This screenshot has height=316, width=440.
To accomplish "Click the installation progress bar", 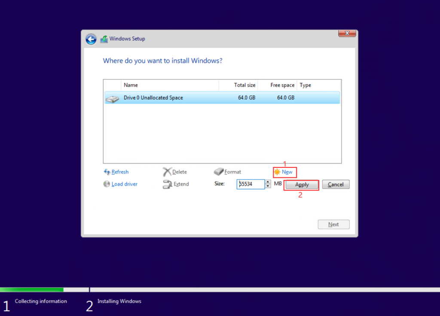I will point(220,290).
